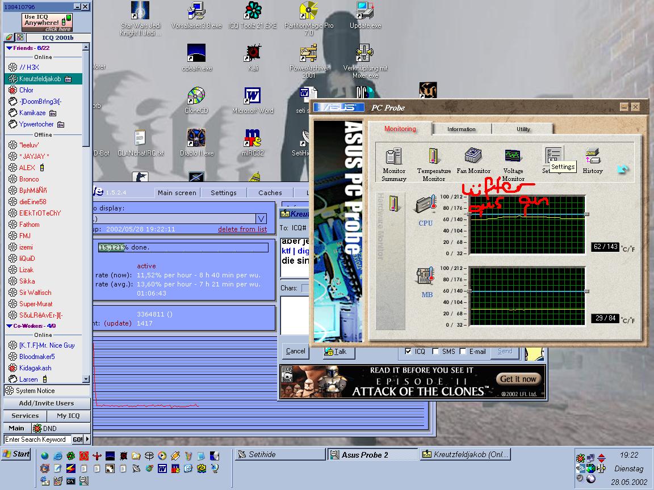Open the Voltage Monitor icon
Screen dimensions: 654x490
click(513, 164)
